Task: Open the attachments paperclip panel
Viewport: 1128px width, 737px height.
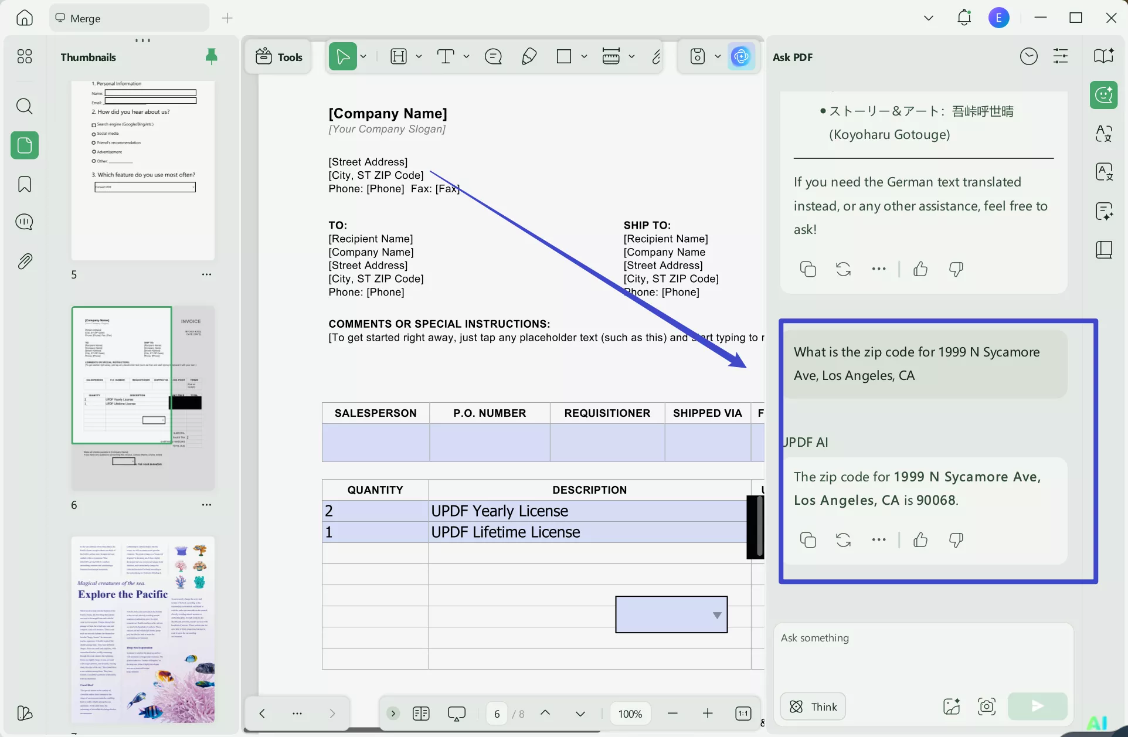Action: pos(25,261)
